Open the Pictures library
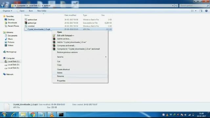 click(11, 42)
